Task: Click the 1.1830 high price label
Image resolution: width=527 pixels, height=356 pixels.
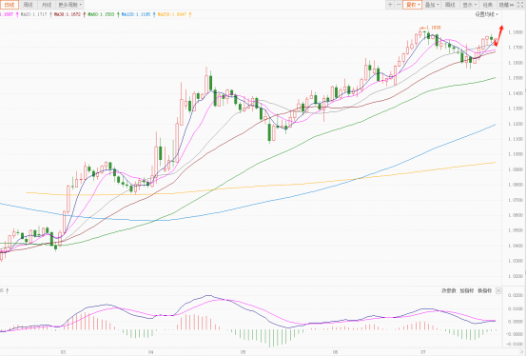Action: 433,28
